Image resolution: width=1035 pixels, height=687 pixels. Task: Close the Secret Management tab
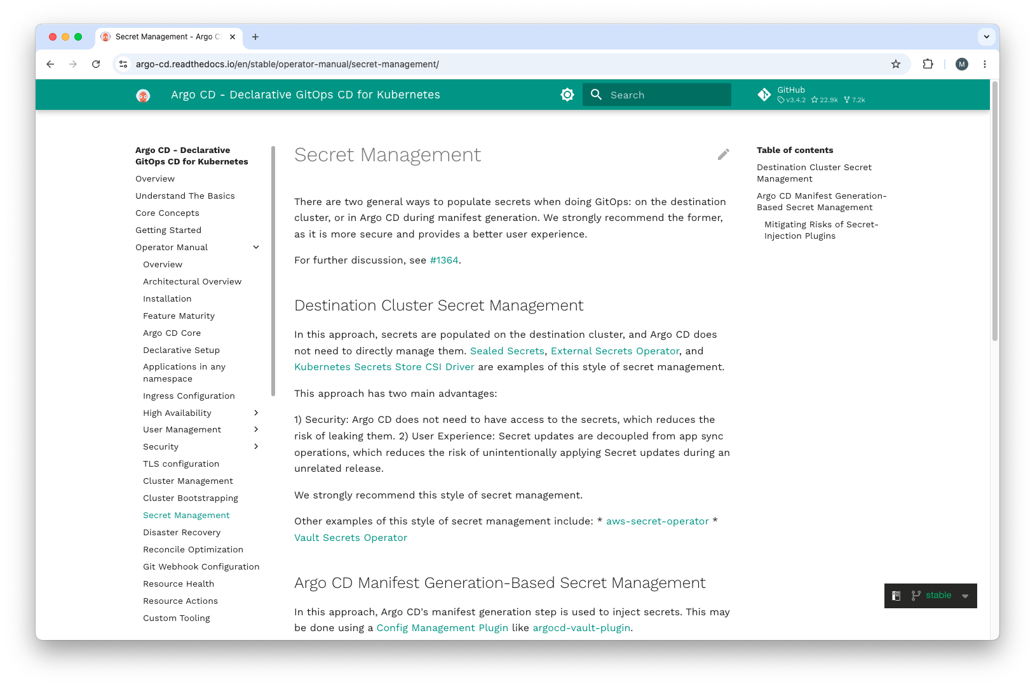[233, 37]
